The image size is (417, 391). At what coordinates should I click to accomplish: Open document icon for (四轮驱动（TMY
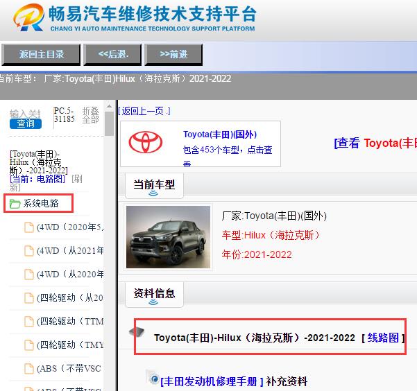coord(29,345)
